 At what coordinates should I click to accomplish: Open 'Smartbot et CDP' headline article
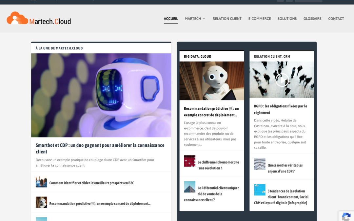pyautogui.click(x=100, y=148)
